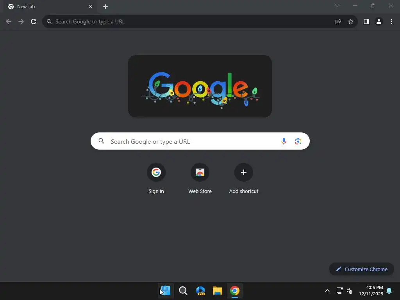Click the muted volume tray icon
The height and width of the screenshot is (300, 400).
pyautogui.click(x=350, y=291)
